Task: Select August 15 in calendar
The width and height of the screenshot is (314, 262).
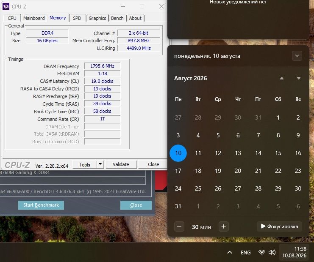Action: pyautogui.click(x=278, y=153)
